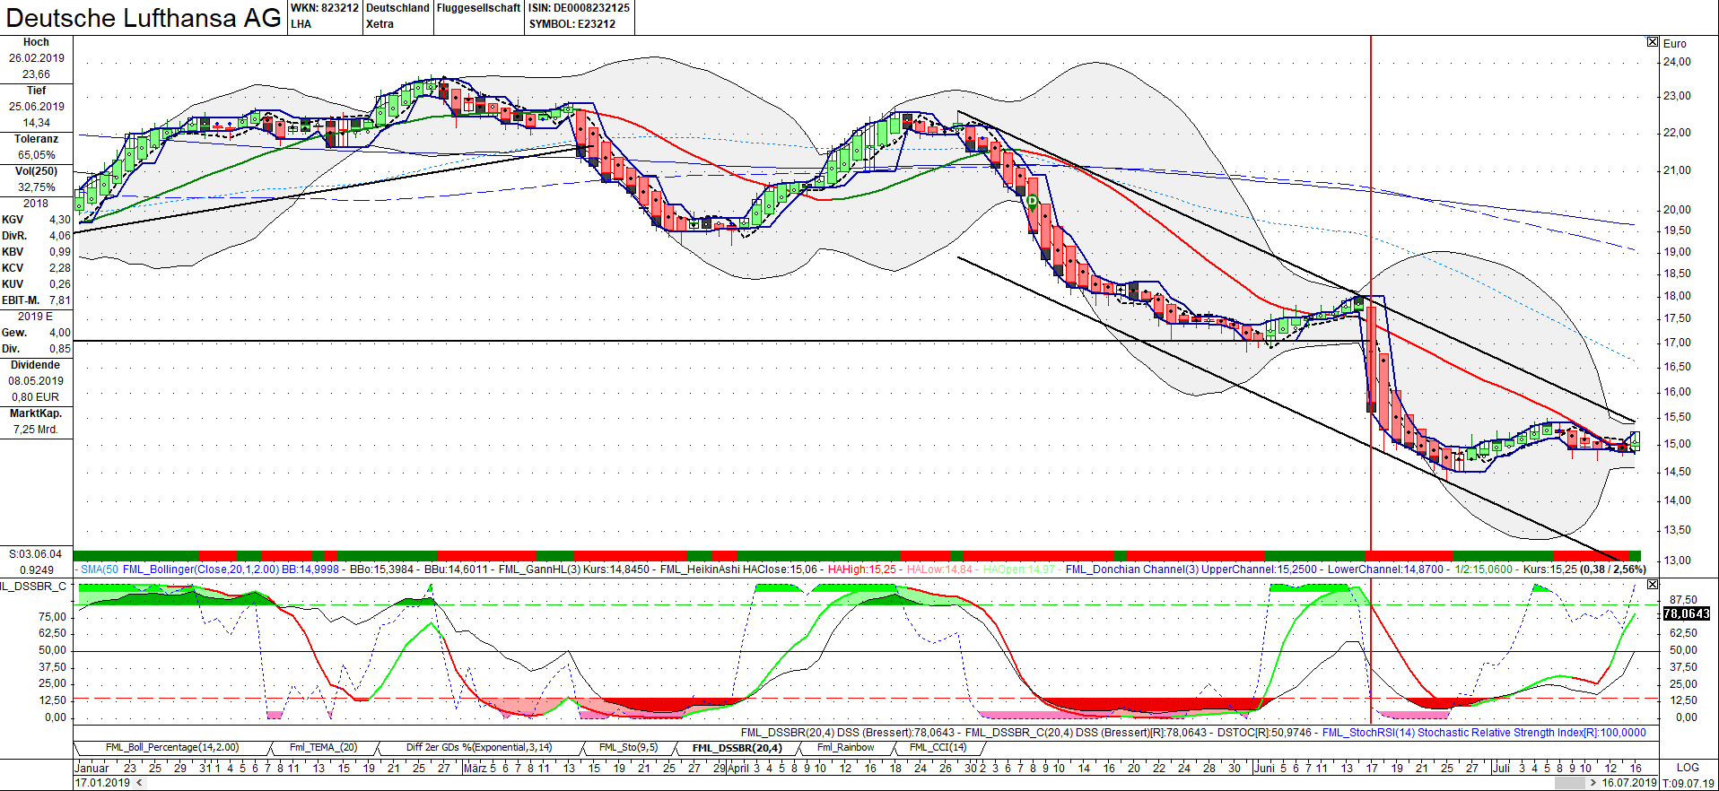Click the KGV value 4,30
Image resolution: width=1719 pixels, height=791 pixels.
click(x=60, y=220)
